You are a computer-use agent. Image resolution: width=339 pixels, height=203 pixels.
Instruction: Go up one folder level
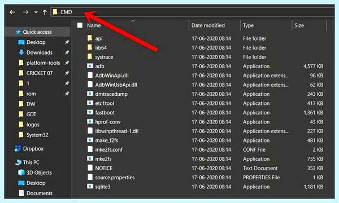45,12
